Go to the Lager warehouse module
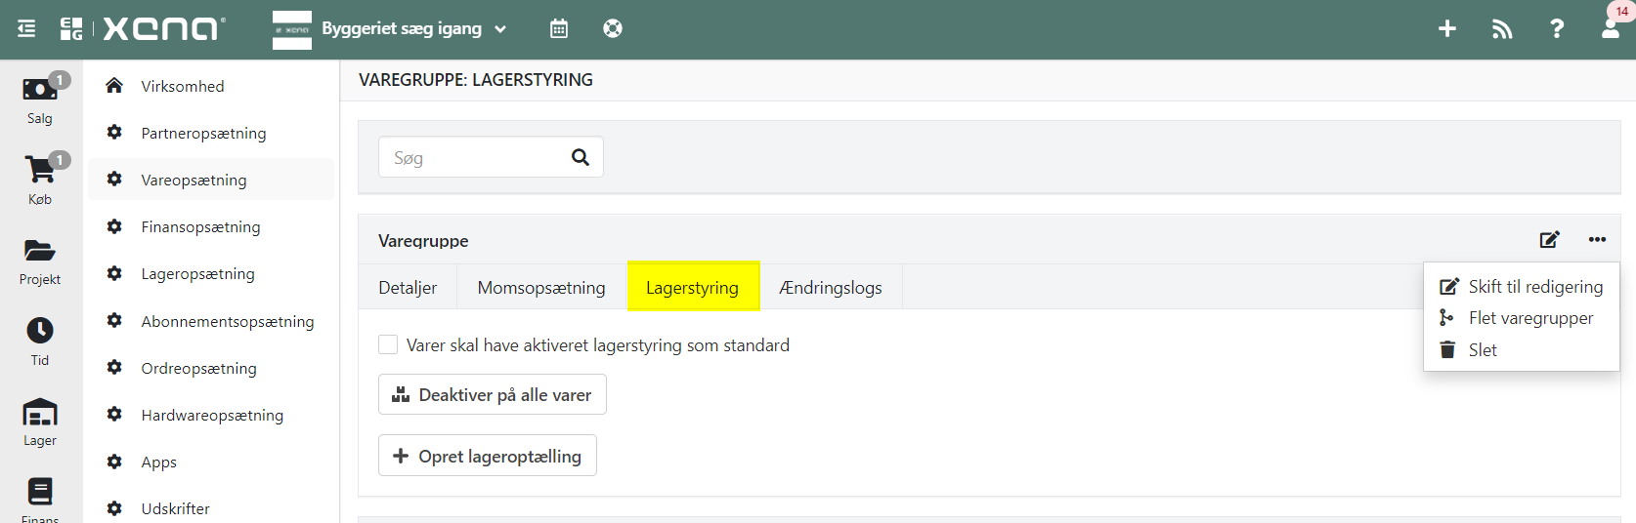The height and width of the screenshot is (523, 1636). point(40,422)
